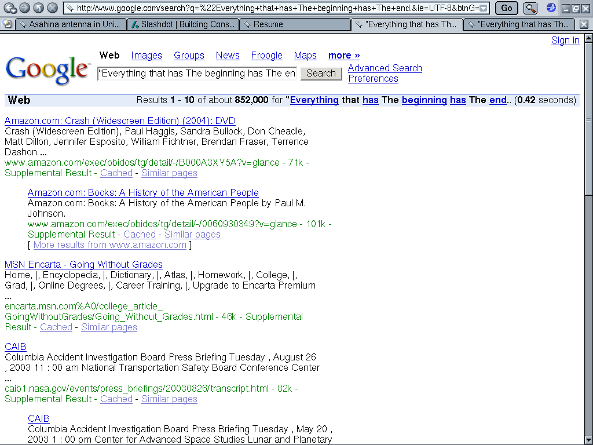
Task: Click the Search button
Action: pyautogui.click(x=321, y=74)
